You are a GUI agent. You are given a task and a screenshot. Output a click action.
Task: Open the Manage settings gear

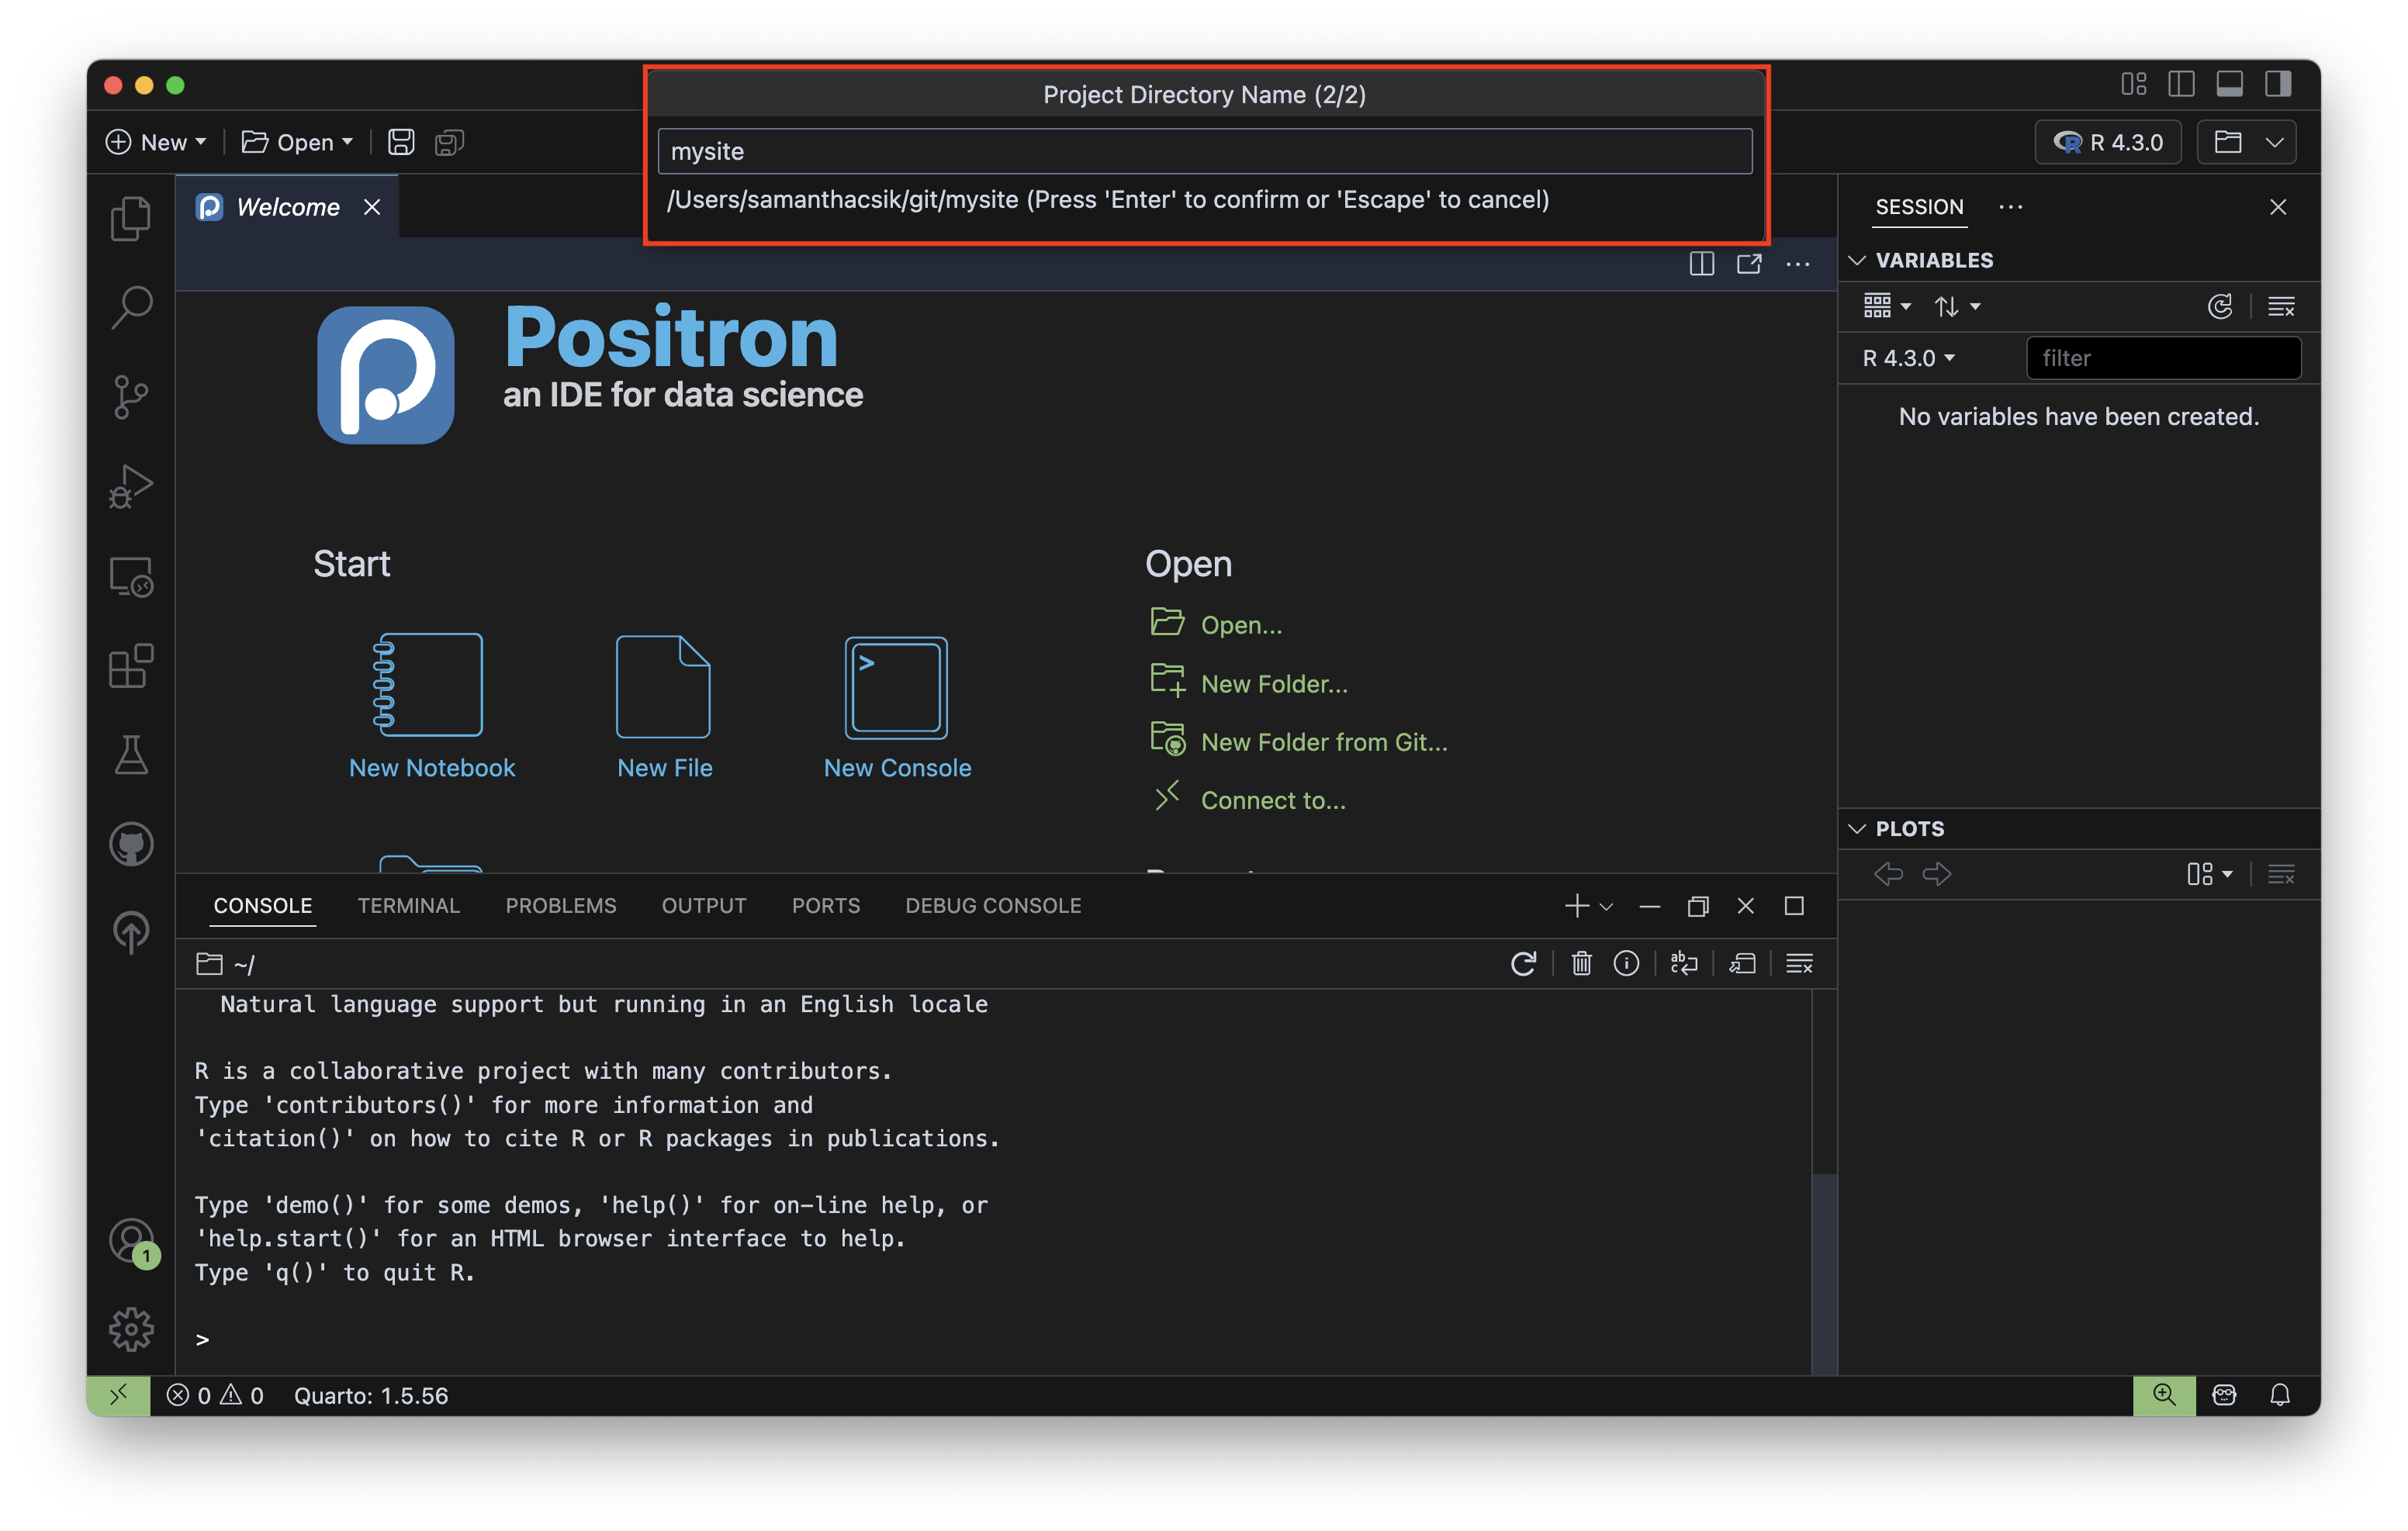(x=131, y=1329)
